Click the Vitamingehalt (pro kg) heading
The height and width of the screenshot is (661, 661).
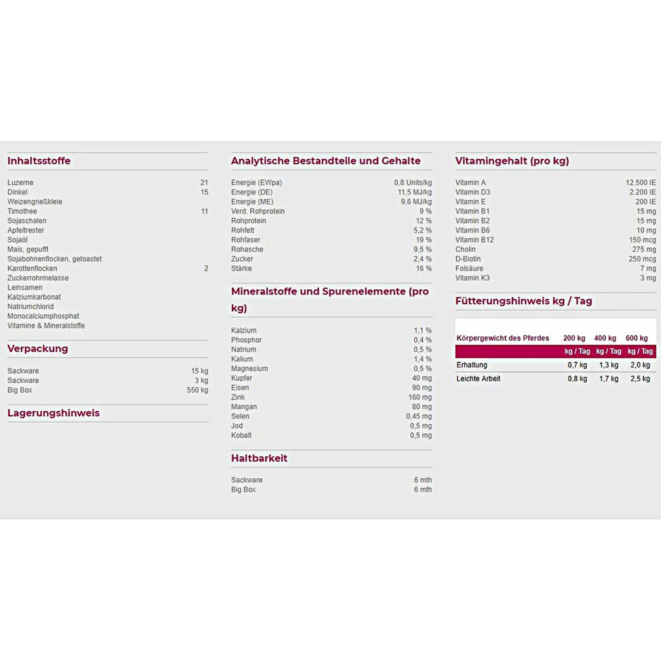click(512, 161)
